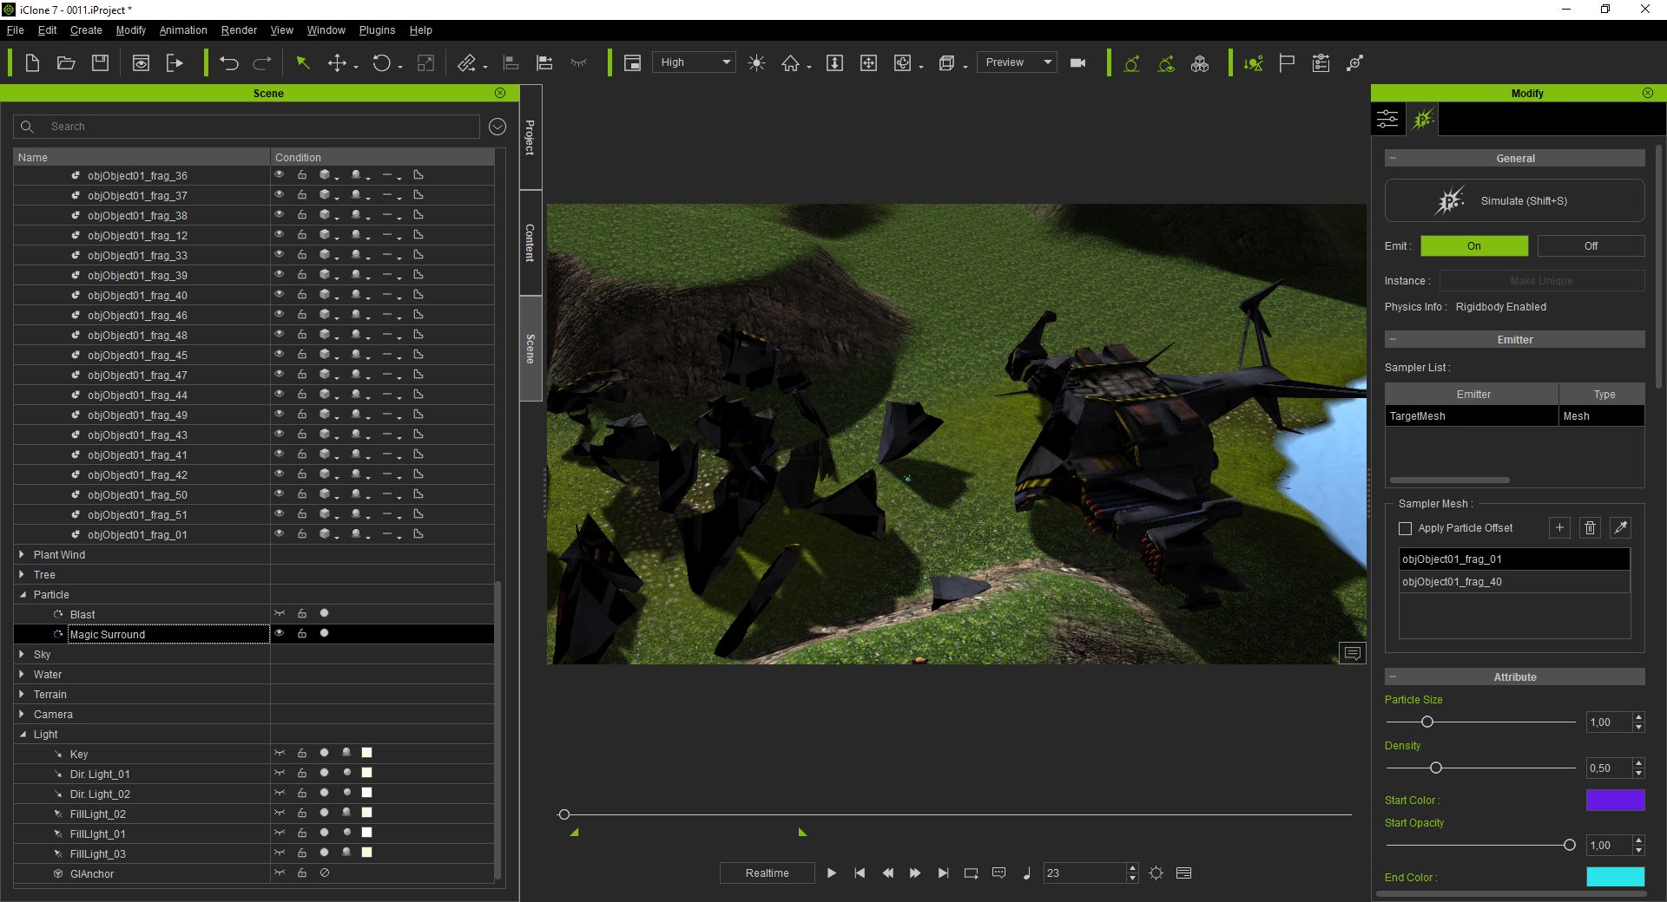
Task: Select objObject01_frag_40 in Sampler Mesh list
Action: [x=1514, y=582]
